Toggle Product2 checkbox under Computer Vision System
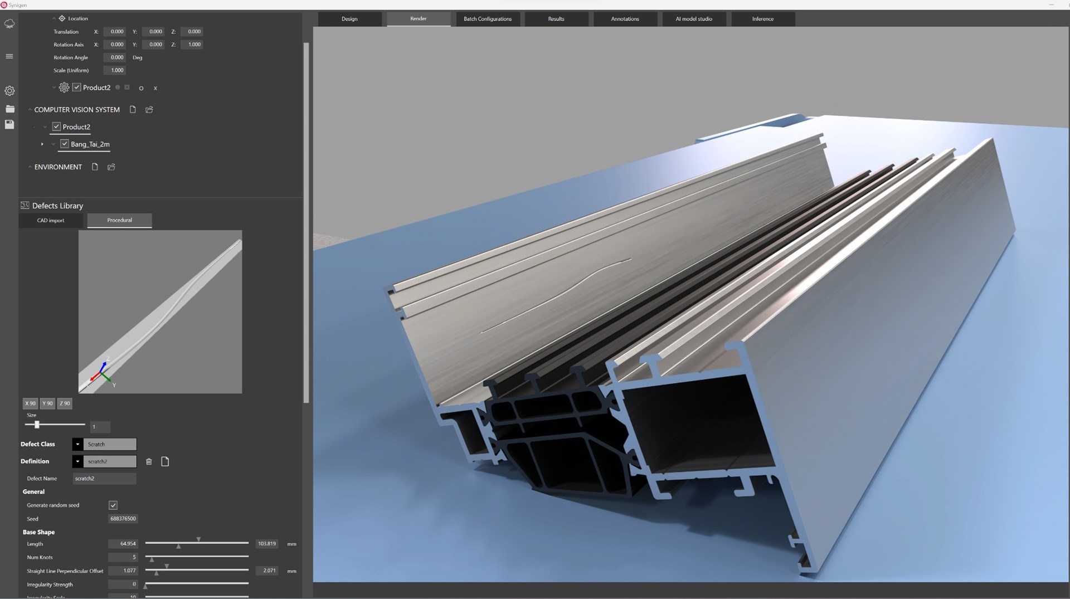The width and height of the screenshot is (1070, 599). tap(56, 127)
